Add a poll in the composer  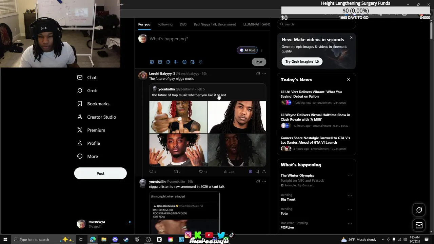[x=176, y=62]
